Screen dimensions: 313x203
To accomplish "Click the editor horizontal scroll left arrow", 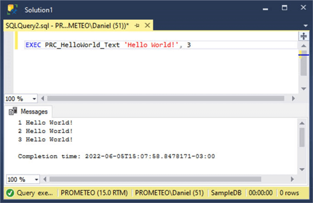I will tap(43, 98).
